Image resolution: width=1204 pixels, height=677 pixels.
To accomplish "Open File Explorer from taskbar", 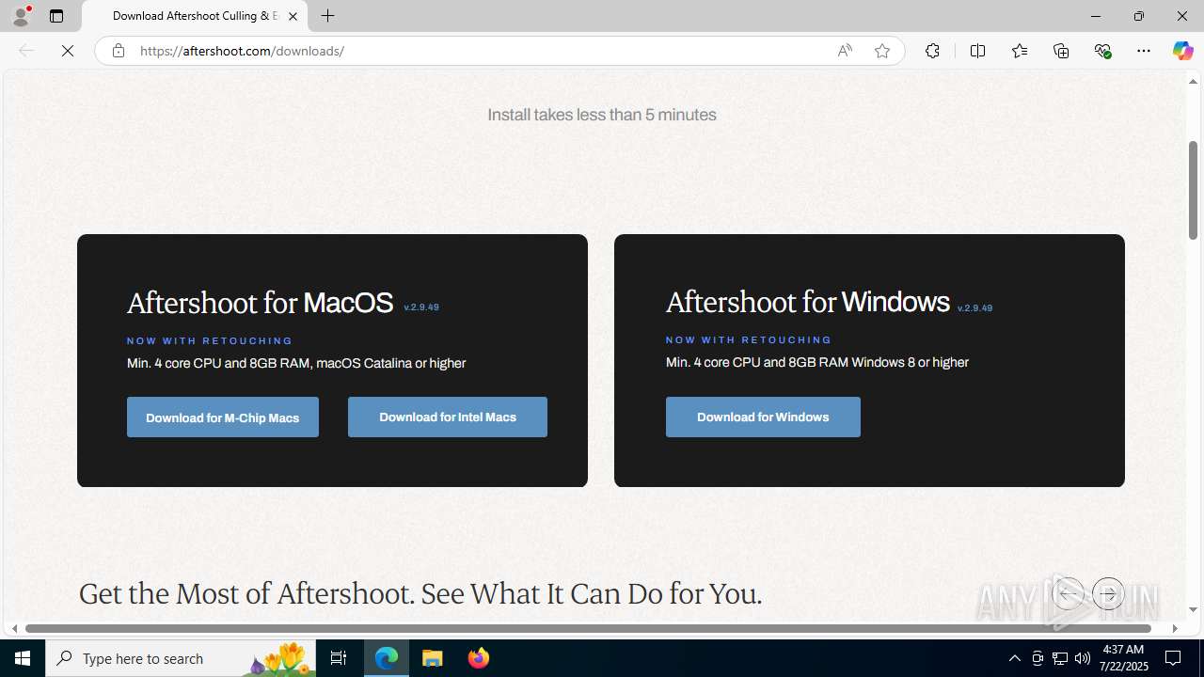I will click(433, 658).
